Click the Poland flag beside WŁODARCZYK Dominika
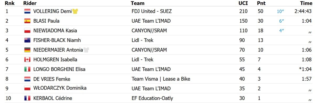The width and height of the screenshot is (315, 103). coord(27,89)
